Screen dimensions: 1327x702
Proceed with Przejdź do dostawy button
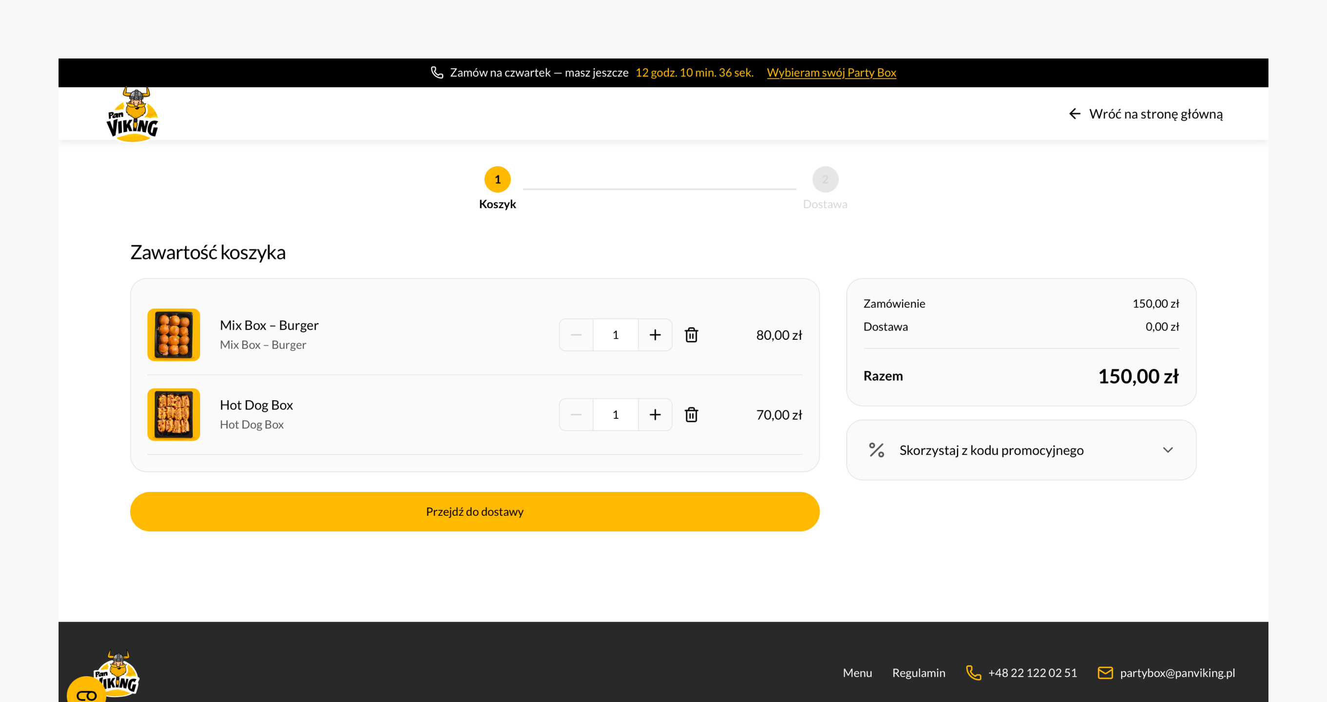click(x=474, y=512)
